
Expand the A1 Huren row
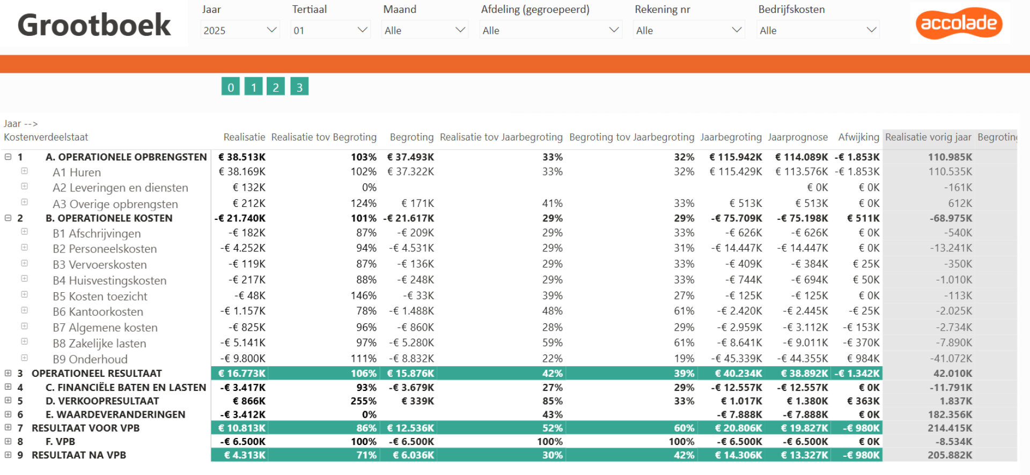point(24,171)
